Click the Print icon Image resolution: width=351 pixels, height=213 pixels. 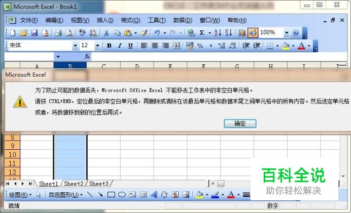(x=58, y=33)
